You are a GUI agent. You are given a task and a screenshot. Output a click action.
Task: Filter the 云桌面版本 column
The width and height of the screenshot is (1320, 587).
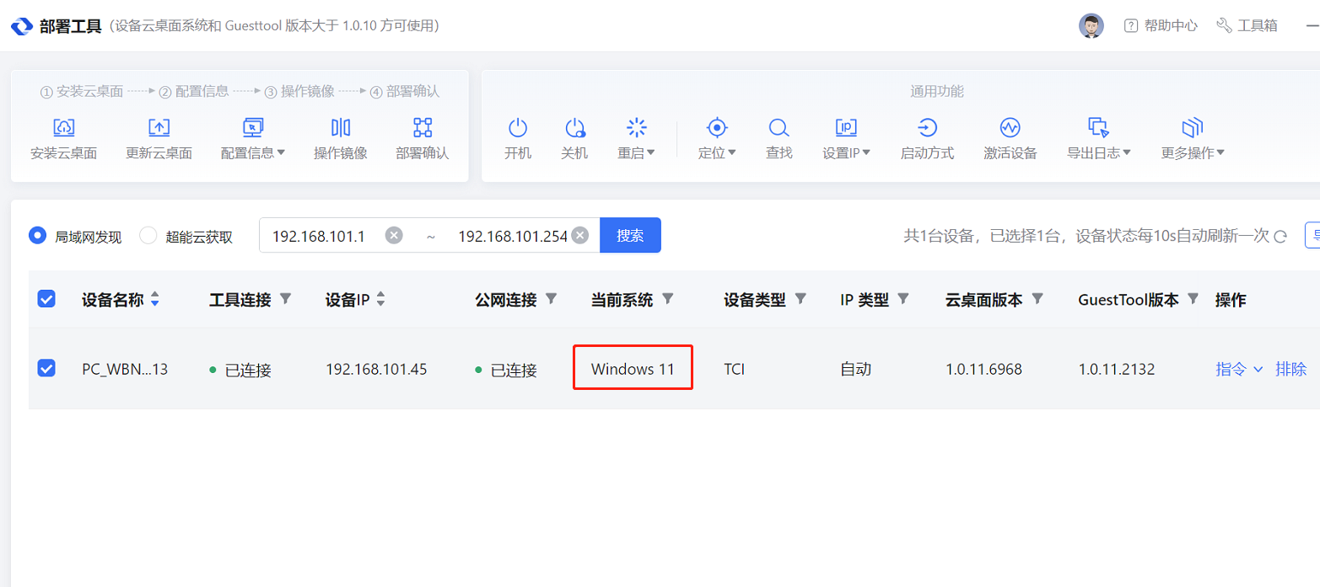point(1037,299)
